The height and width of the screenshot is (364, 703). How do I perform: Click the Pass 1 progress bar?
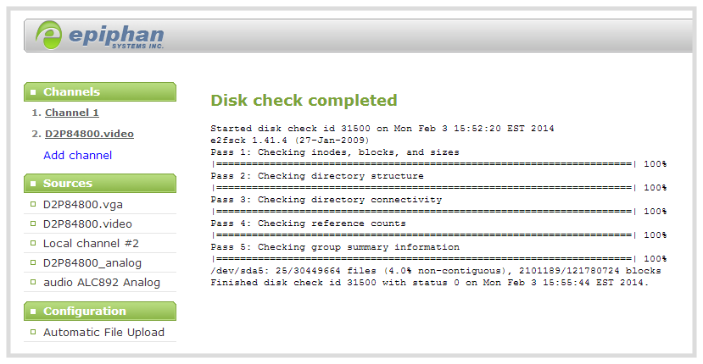pos(423,164)
